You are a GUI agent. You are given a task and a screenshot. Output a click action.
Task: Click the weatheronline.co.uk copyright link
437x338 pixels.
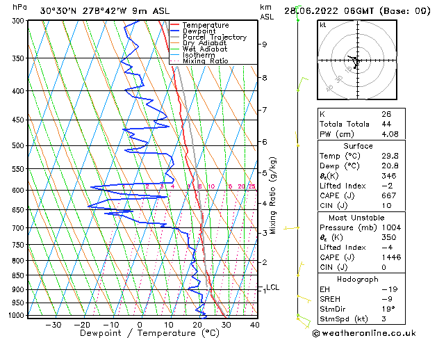pos(364,333)
